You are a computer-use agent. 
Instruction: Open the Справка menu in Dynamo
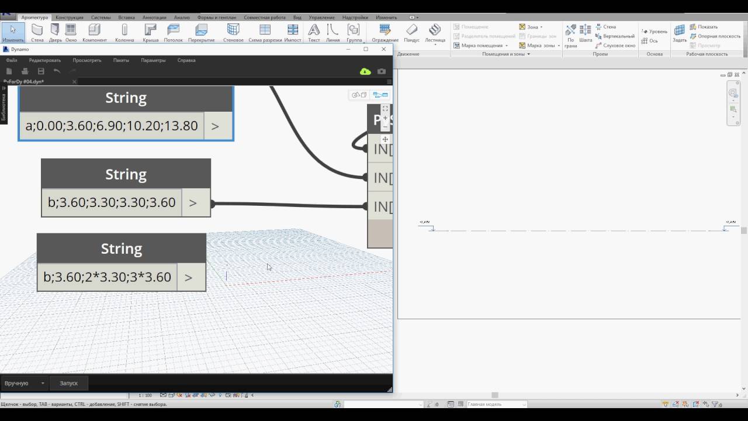click(186, 60)
